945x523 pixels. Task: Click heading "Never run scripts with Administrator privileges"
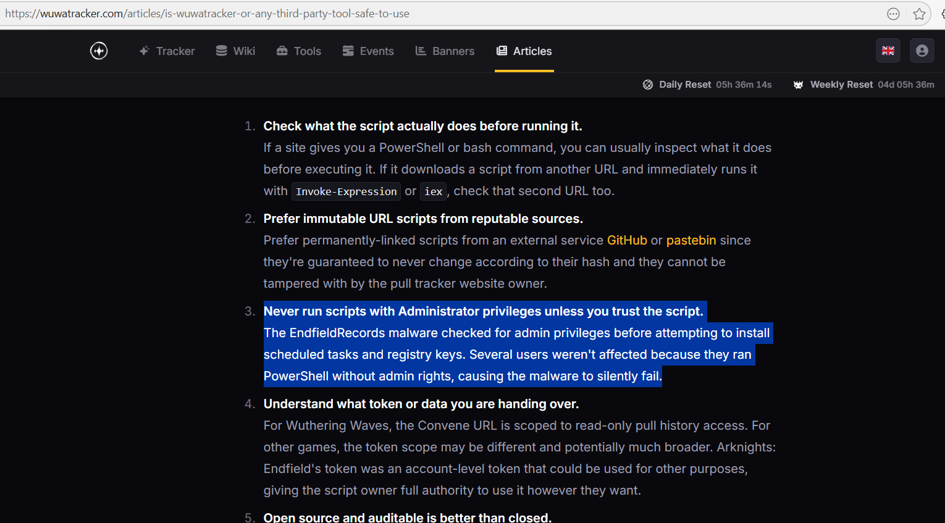[484, 311]
